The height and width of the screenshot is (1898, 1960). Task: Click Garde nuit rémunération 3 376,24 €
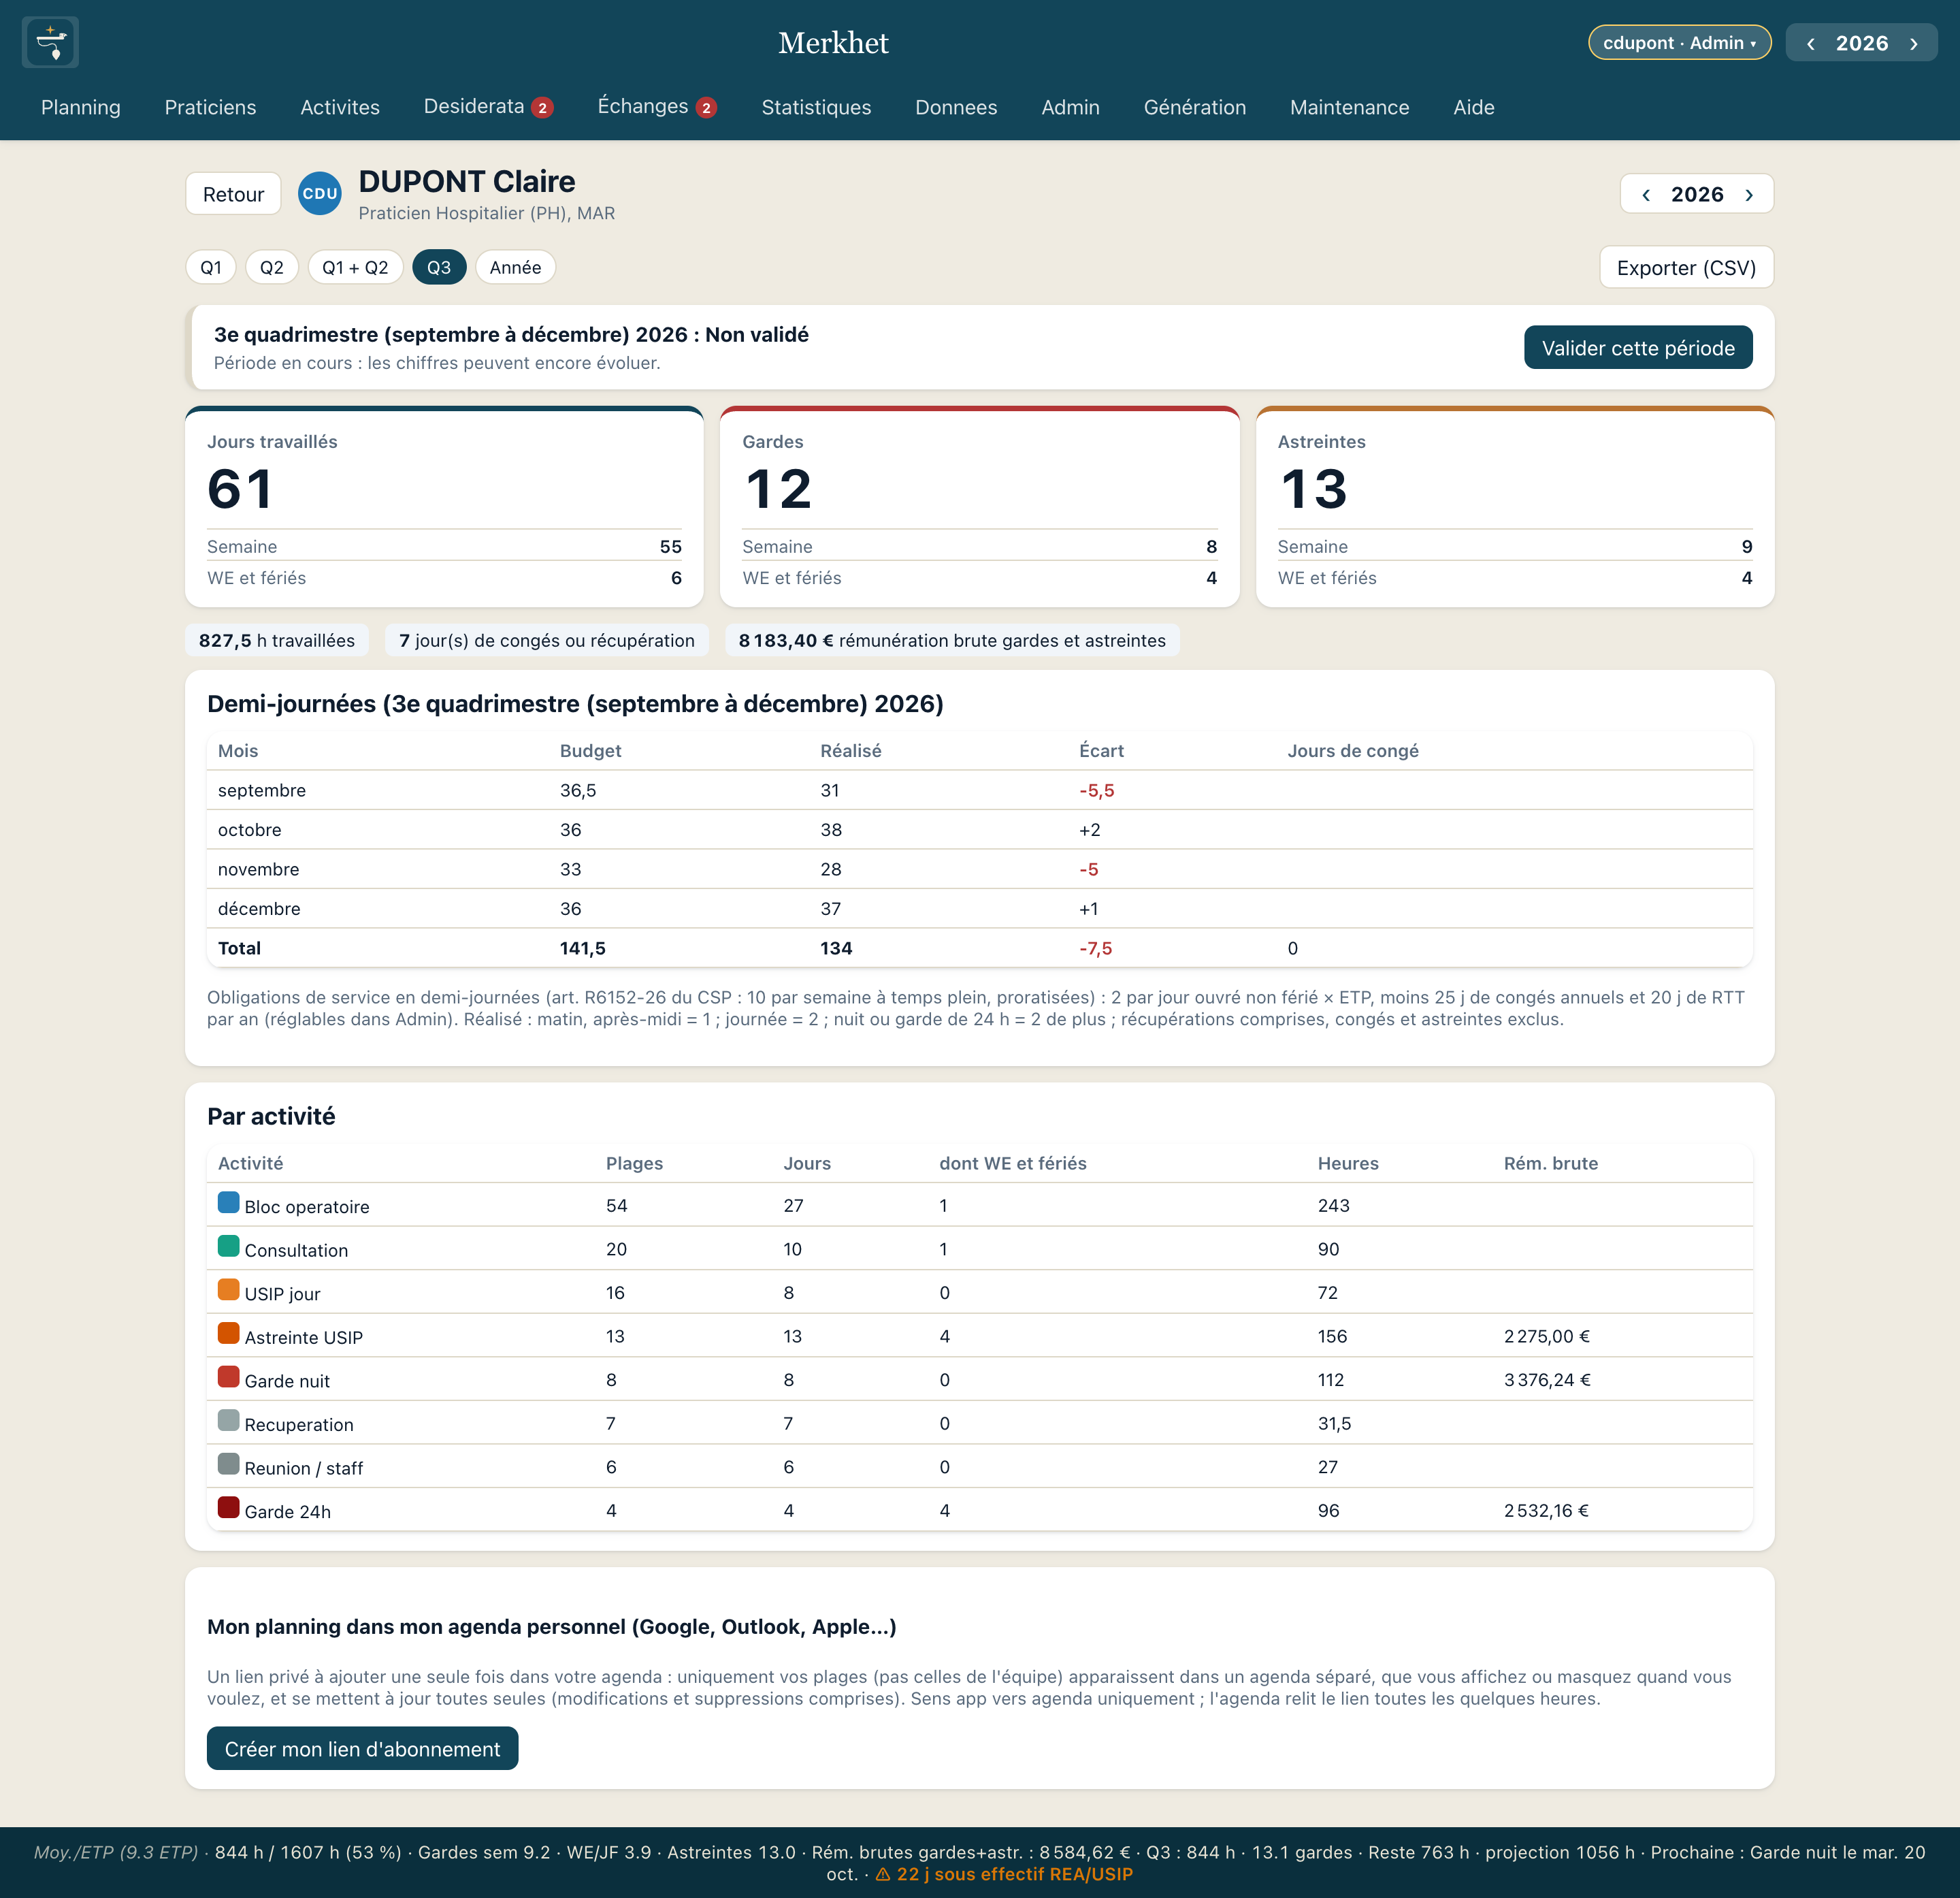pyautogui.click(x=1547, y=1380)
